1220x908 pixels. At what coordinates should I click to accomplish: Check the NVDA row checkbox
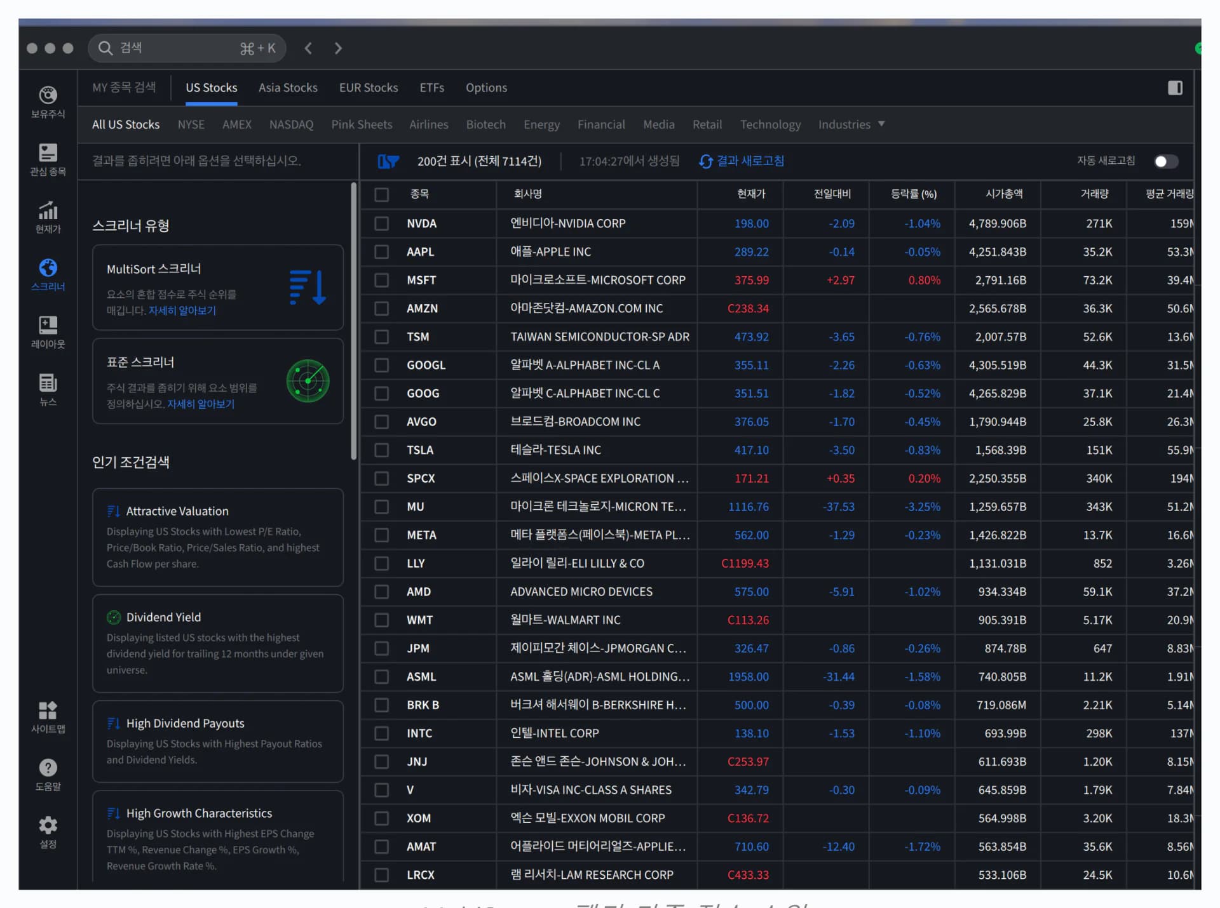pos(381,224)
